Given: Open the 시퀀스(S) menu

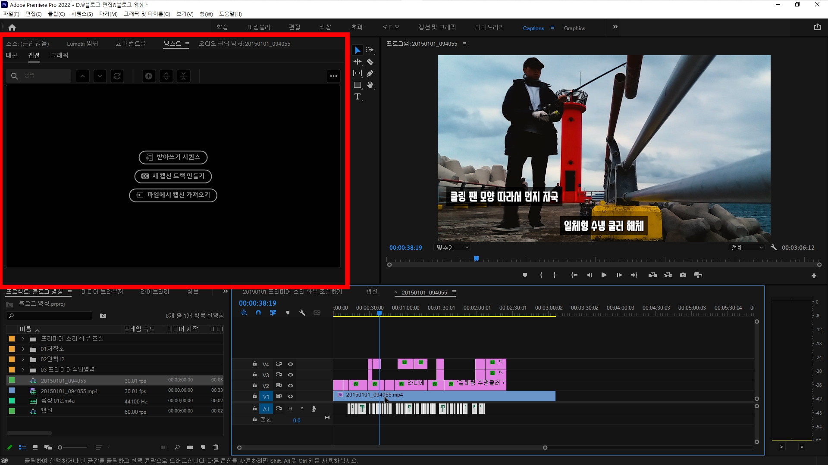Looking at the screenshot, I should [x=82, y=14].
